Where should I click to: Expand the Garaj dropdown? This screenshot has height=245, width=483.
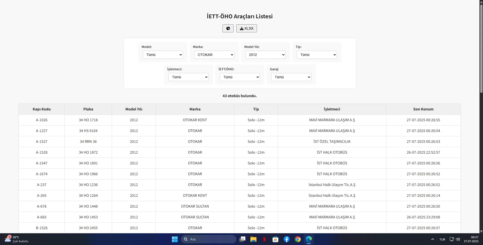[291, 77]
